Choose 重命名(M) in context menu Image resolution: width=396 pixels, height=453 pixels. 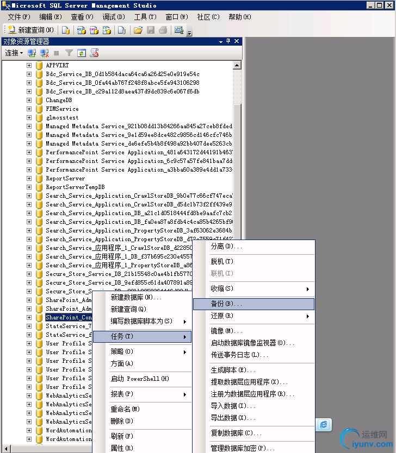[143, 409]
